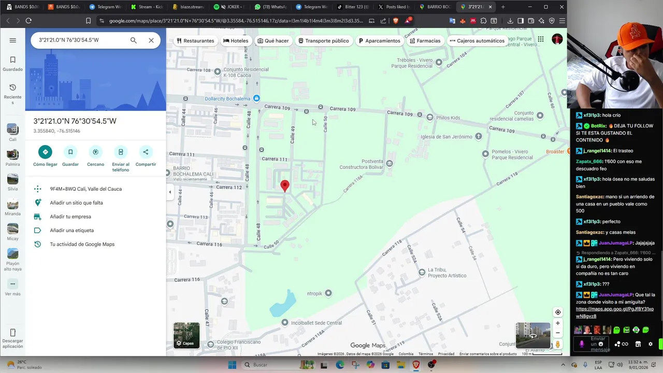
Task: Collapse the side panel with the arrow
Action: (x=170, y=192)
